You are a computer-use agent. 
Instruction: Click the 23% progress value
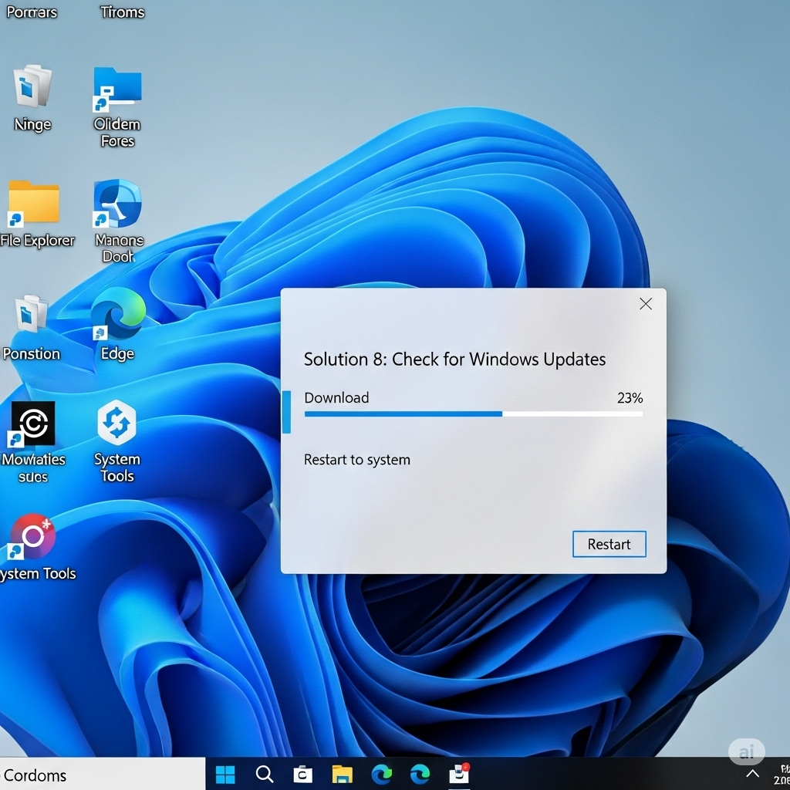coord(630,398)
